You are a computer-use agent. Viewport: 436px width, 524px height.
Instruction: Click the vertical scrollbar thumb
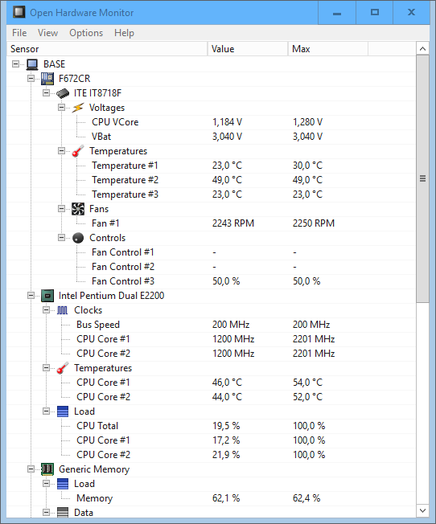tap(422, 178)
